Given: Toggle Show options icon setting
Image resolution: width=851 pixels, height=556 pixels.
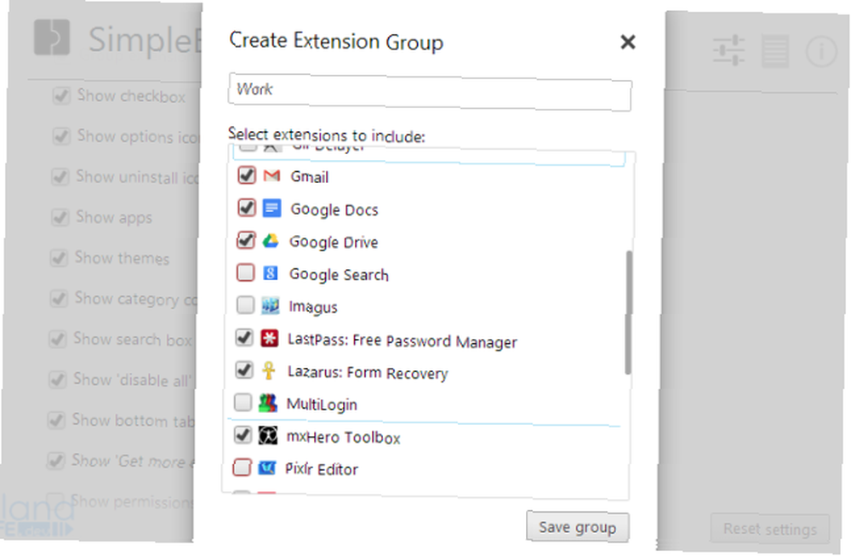Looking at the screenshot, I should (60, 136).
